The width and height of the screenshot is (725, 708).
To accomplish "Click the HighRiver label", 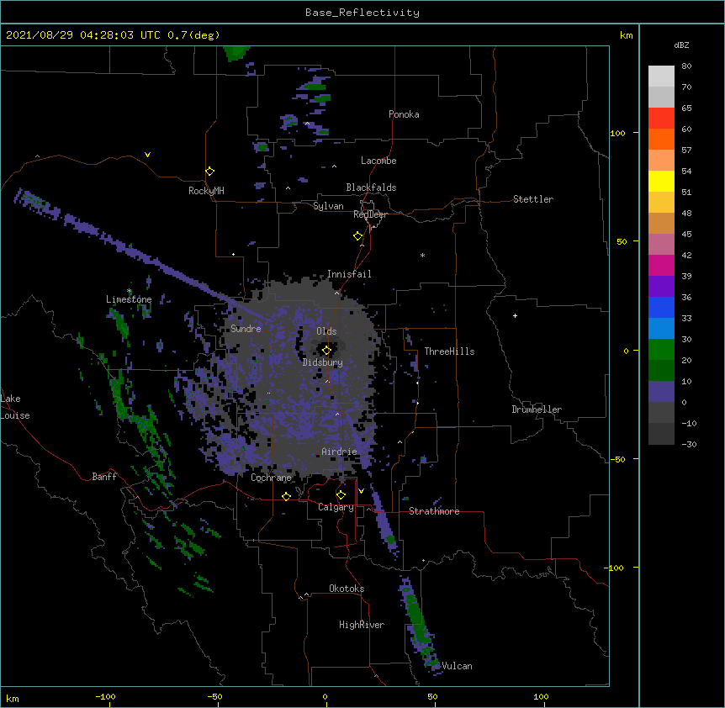I will (362, 625).
